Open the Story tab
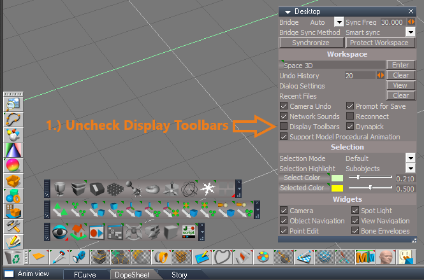The width and height of the screenshot is (424, 280). pyautogui.click(x=179, y=275)
